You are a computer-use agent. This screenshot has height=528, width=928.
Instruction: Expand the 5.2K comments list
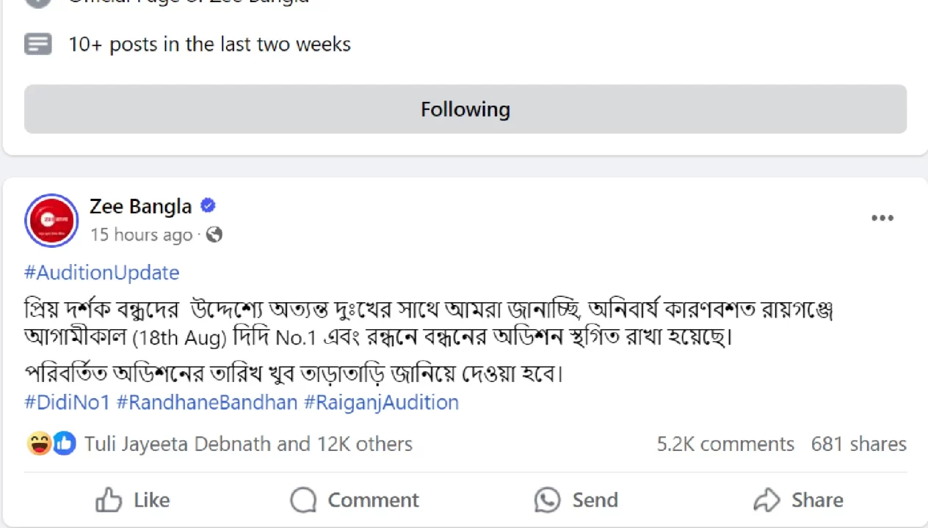pos(725,444)
